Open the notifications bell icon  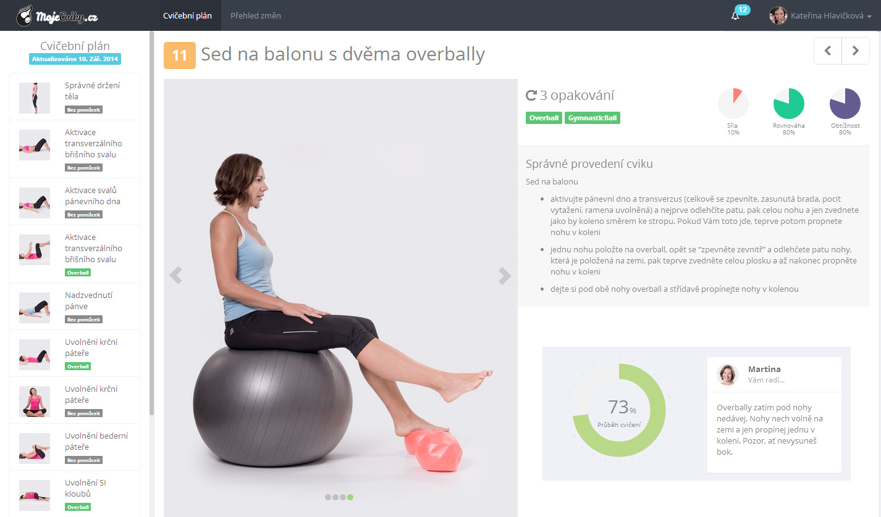tap(735, 16)
